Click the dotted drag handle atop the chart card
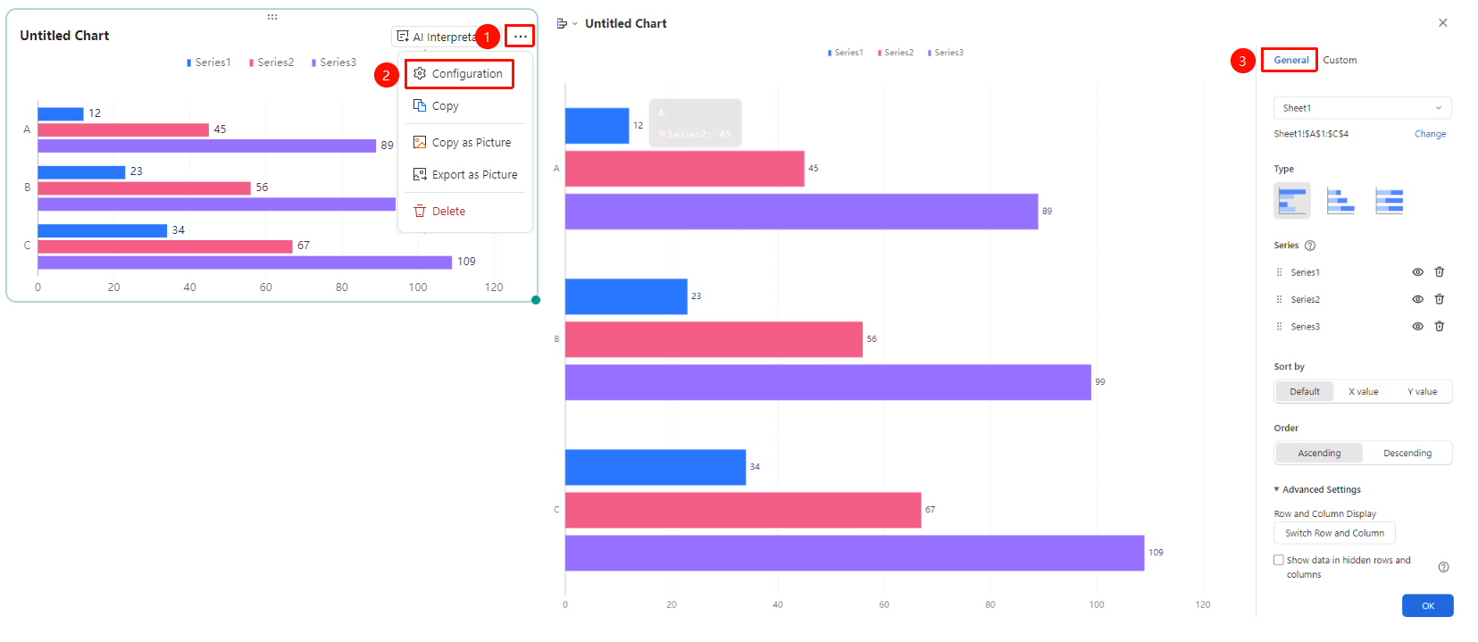 (272, 16)
